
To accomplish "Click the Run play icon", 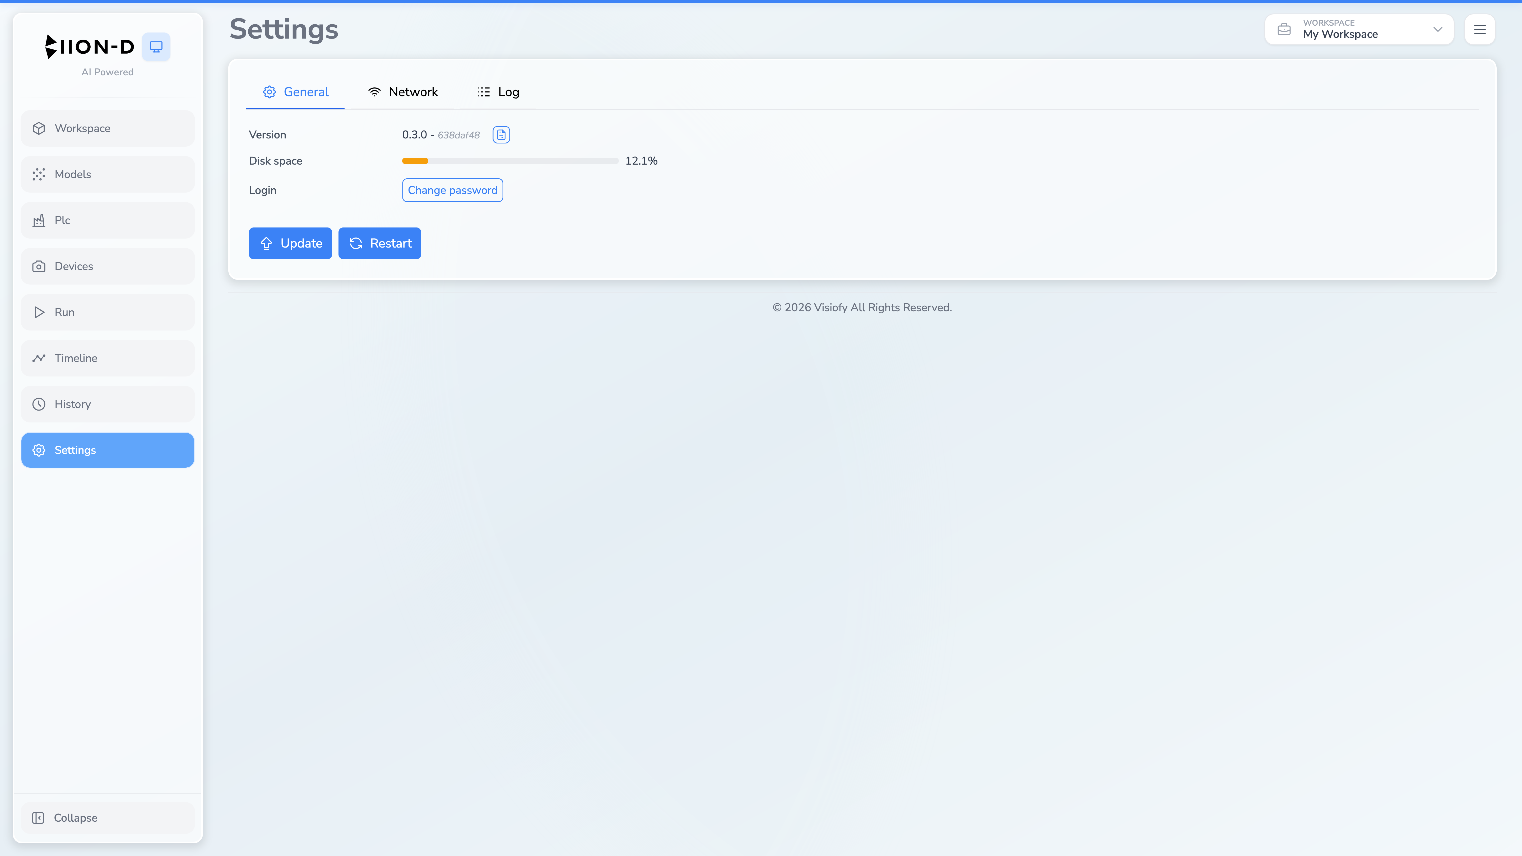I will coord(39,312).
